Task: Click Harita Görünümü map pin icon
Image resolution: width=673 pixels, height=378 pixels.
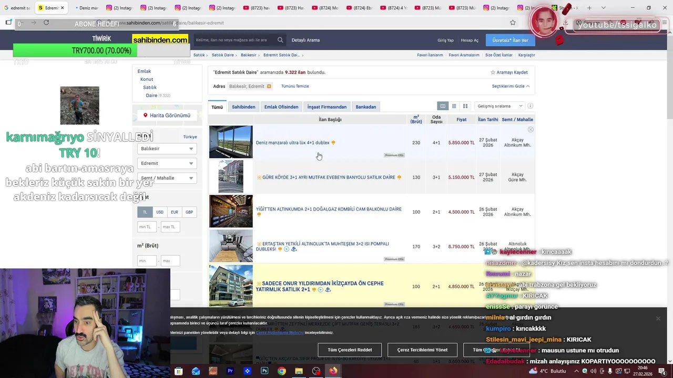Action: point(146,115)
